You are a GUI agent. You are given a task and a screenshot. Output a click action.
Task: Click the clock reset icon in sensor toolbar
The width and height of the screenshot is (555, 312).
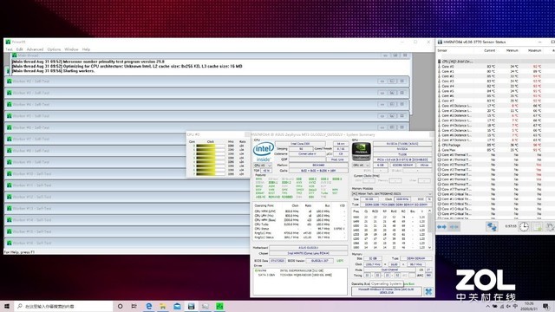click(x=524, y=226)
